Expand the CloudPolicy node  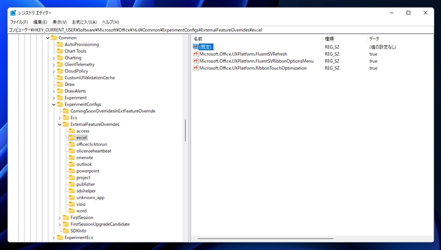(54, 72)
